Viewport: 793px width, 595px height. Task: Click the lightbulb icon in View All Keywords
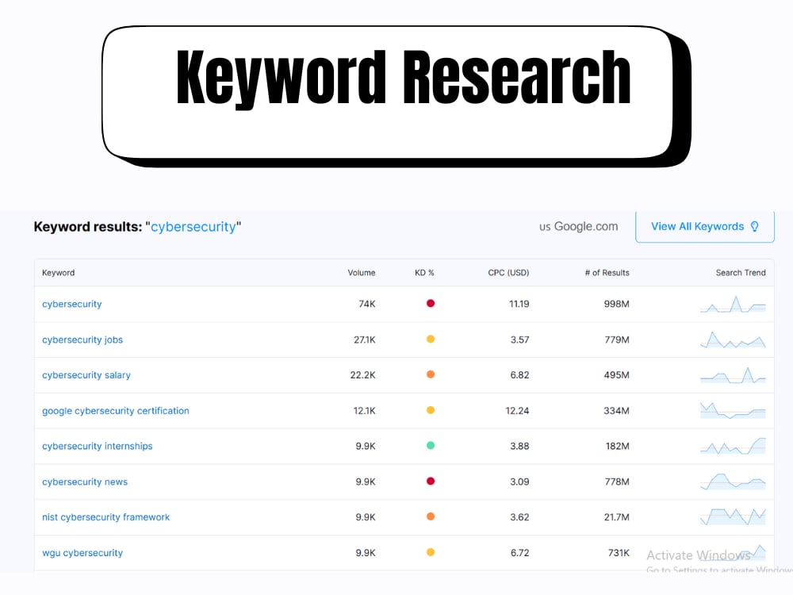point(755,227)
